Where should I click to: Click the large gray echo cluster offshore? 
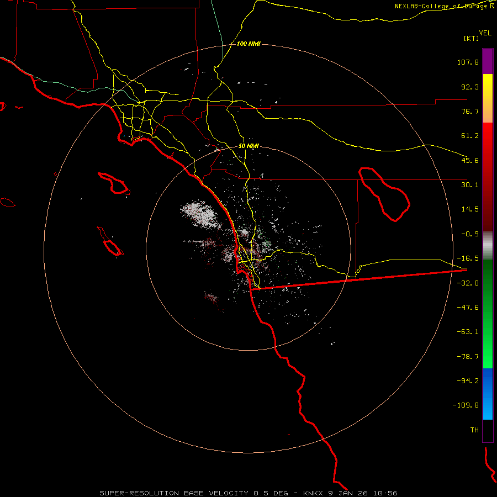point(200,214)
